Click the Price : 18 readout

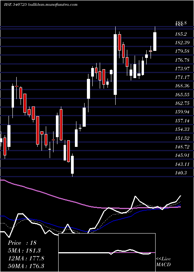point(22,243)
